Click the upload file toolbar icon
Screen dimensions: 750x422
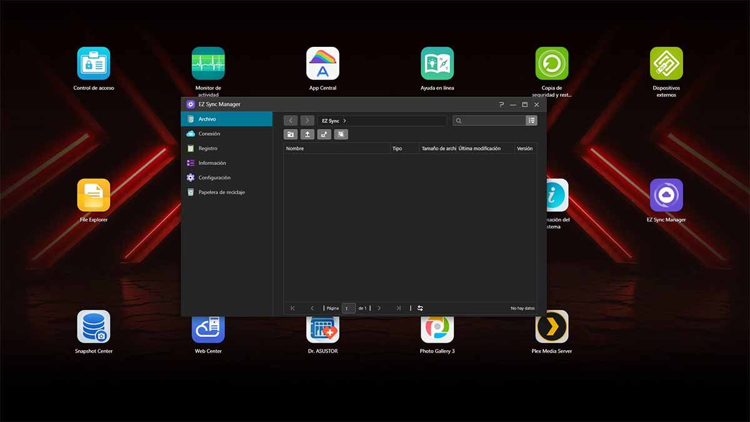307,134
